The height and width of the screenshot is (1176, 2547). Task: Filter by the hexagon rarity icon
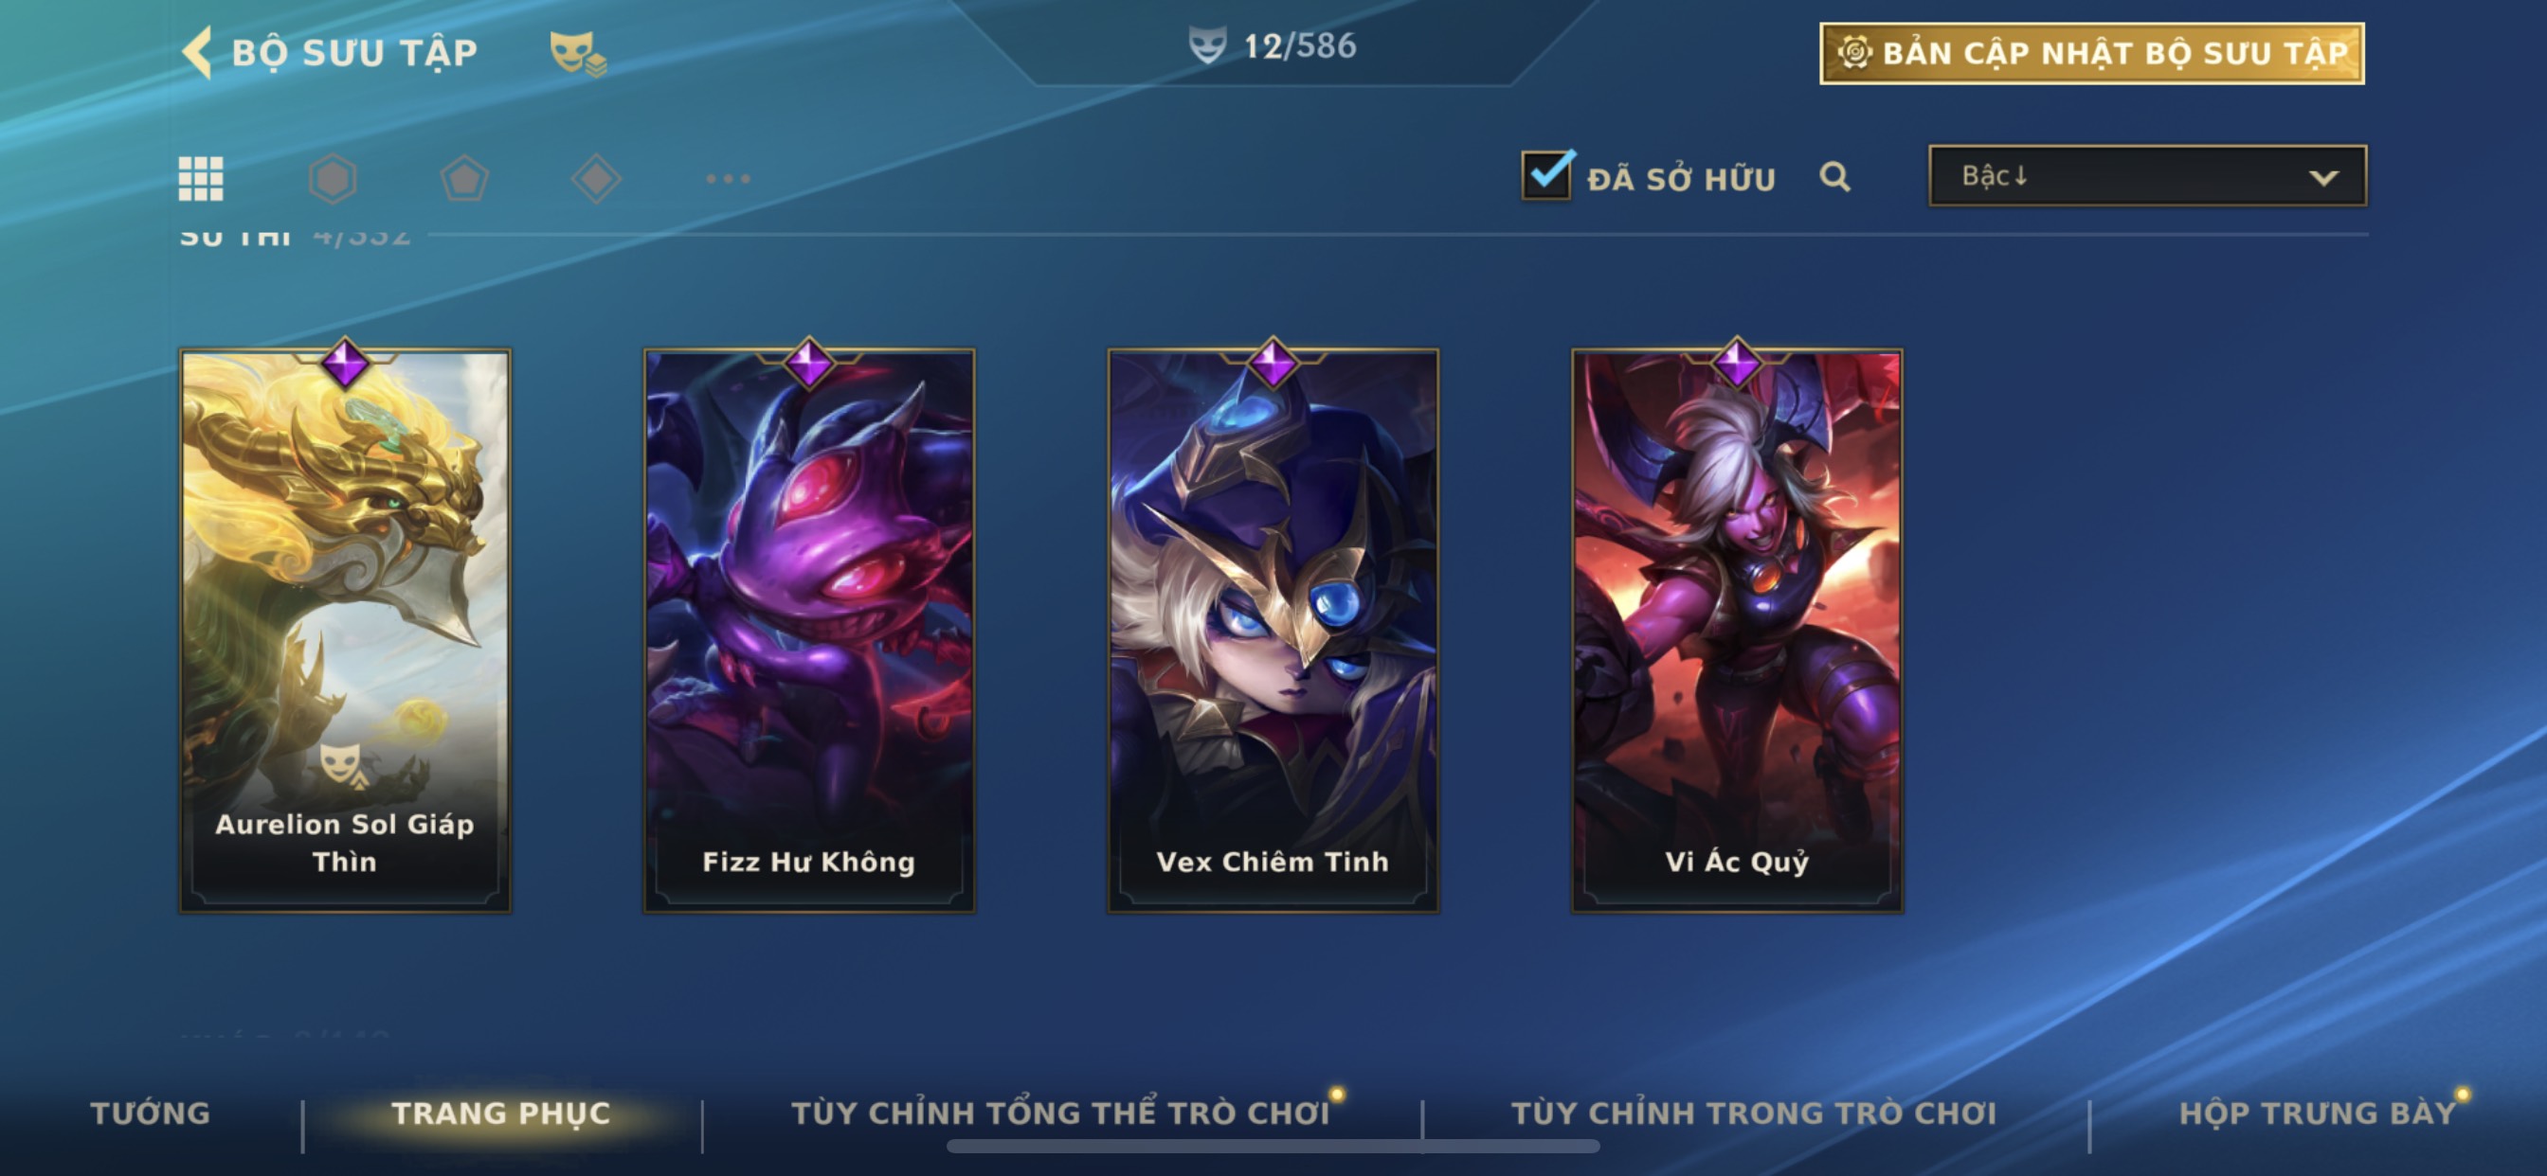(334, 179)
